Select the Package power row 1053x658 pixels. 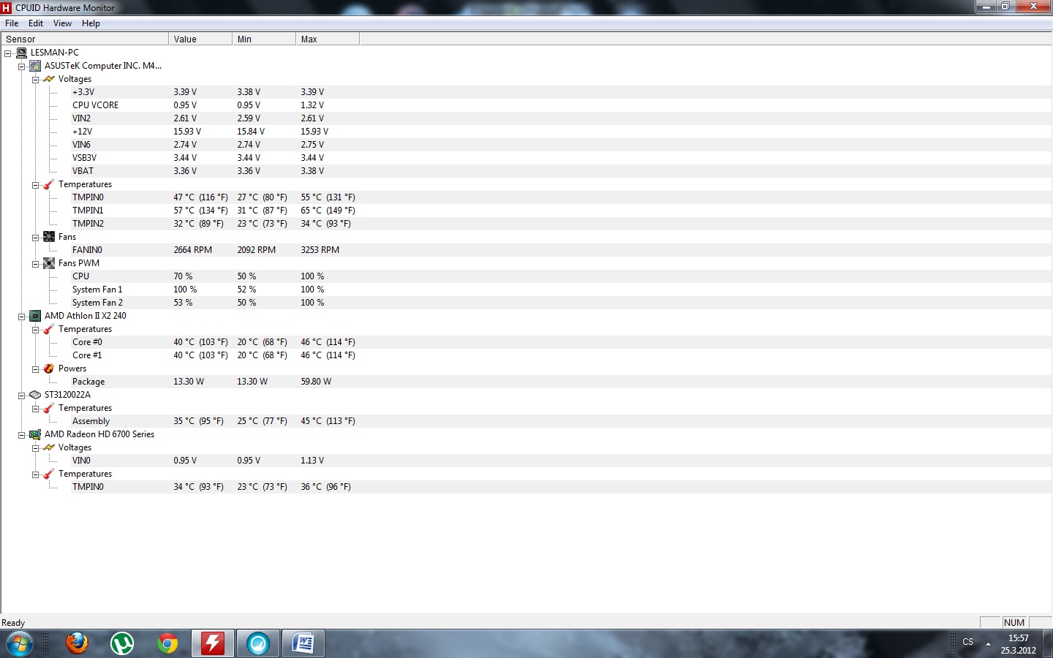[561, 382]
